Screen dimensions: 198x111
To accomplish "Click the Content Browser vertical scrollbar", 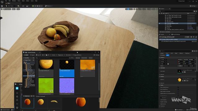I will (x=99, y=77).
